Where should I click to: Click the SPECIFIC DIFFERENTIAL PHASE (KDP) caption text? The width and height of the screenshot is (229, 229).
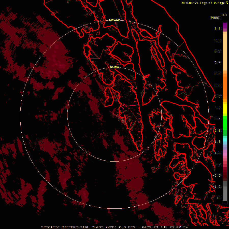79,227
